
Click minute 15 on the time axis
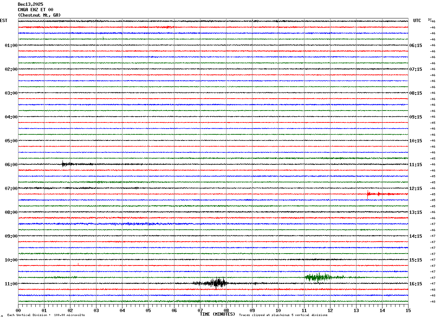pos(408,310)
